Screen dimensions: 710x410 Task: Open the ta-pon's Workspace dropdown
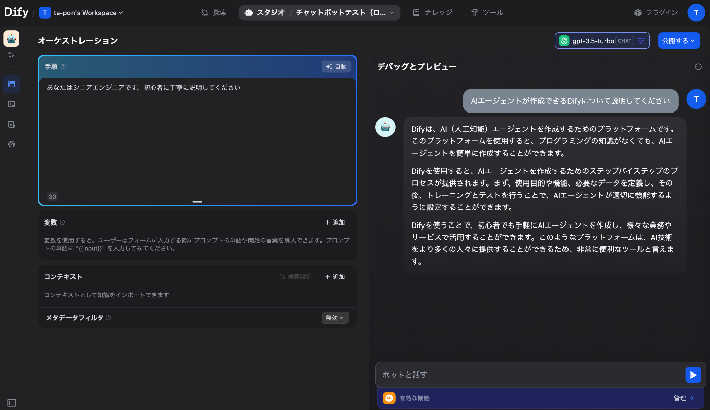point(81,13)
